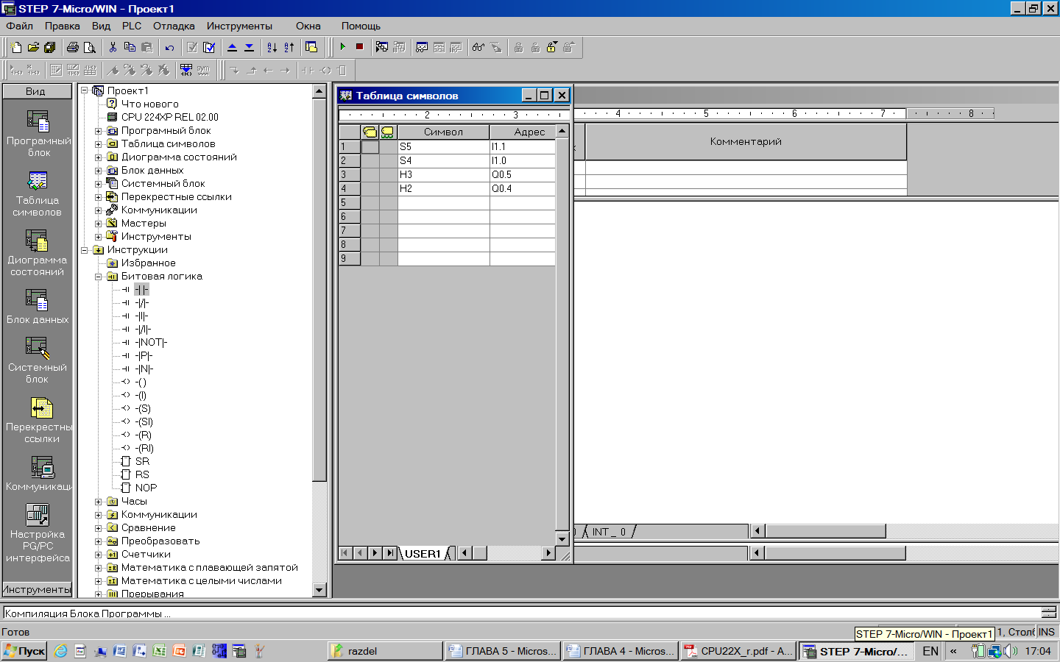
Task: Click the Инструменты button under the navigation bar
Action: (37, 589)
